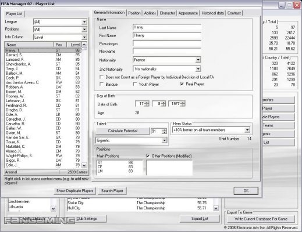The width and height of the screenshot is (302, 232).
Task: Click the Pseudonym input field
Action: (x=167, y=43)
